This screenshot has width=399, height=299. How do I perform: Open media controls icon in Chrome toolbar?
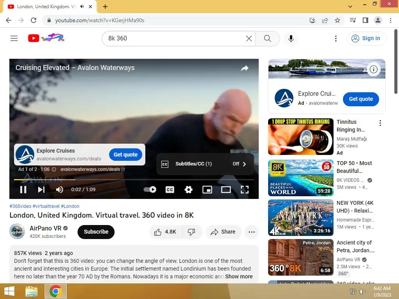[x=353, y=20]
